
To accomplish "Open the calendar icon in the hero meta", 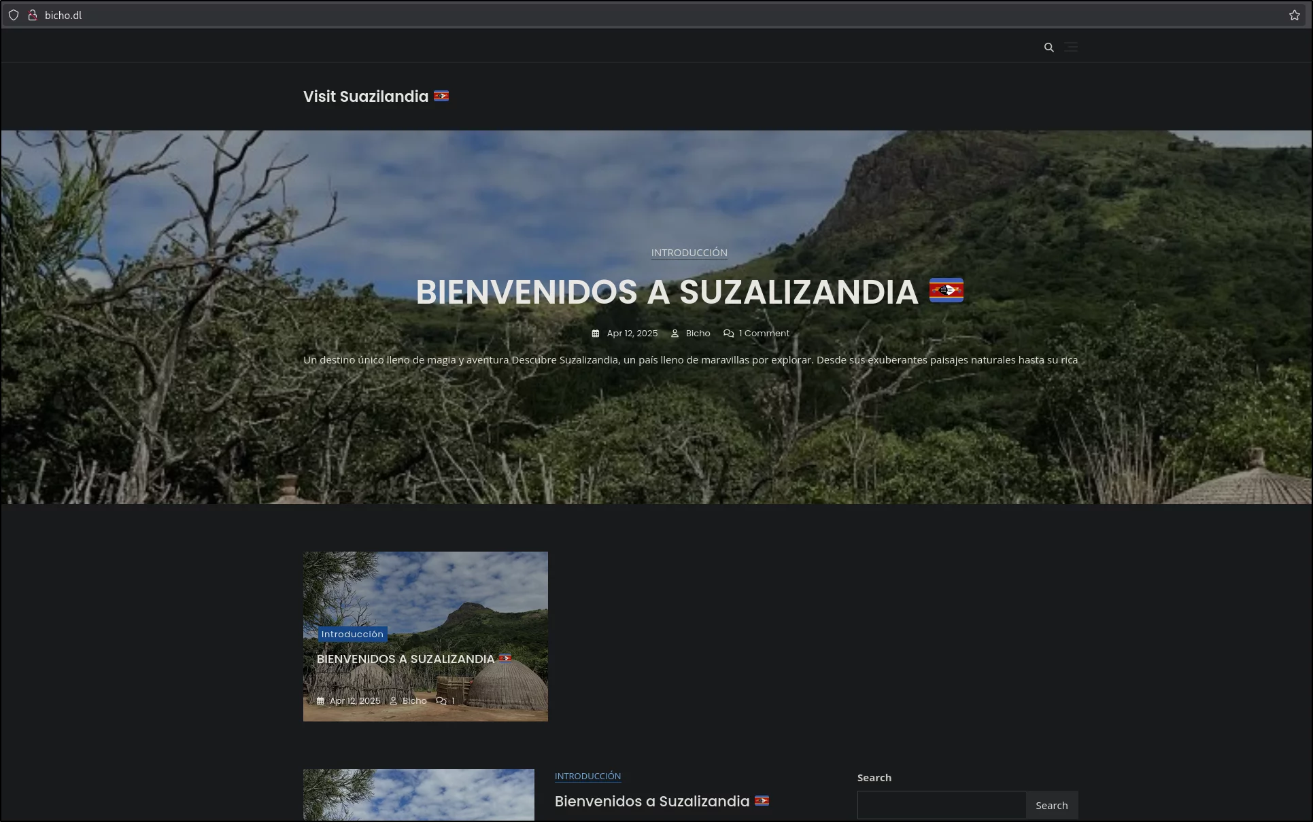I will tap(596, 334).
